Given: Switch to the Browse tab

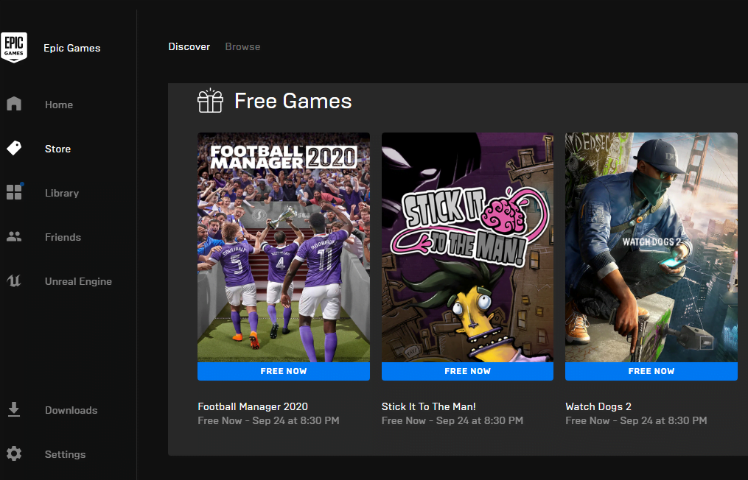Looking at the screenshot, I should pos(242,46).
